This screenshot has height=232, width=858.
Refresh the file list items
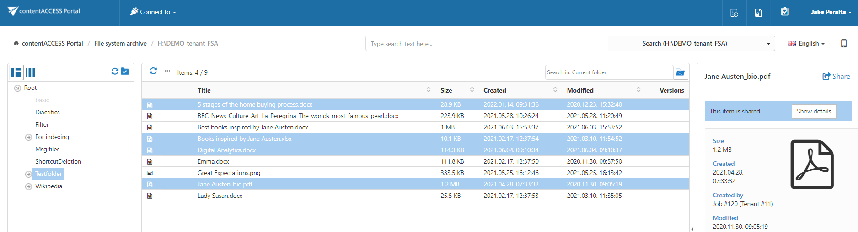[153, 71]
